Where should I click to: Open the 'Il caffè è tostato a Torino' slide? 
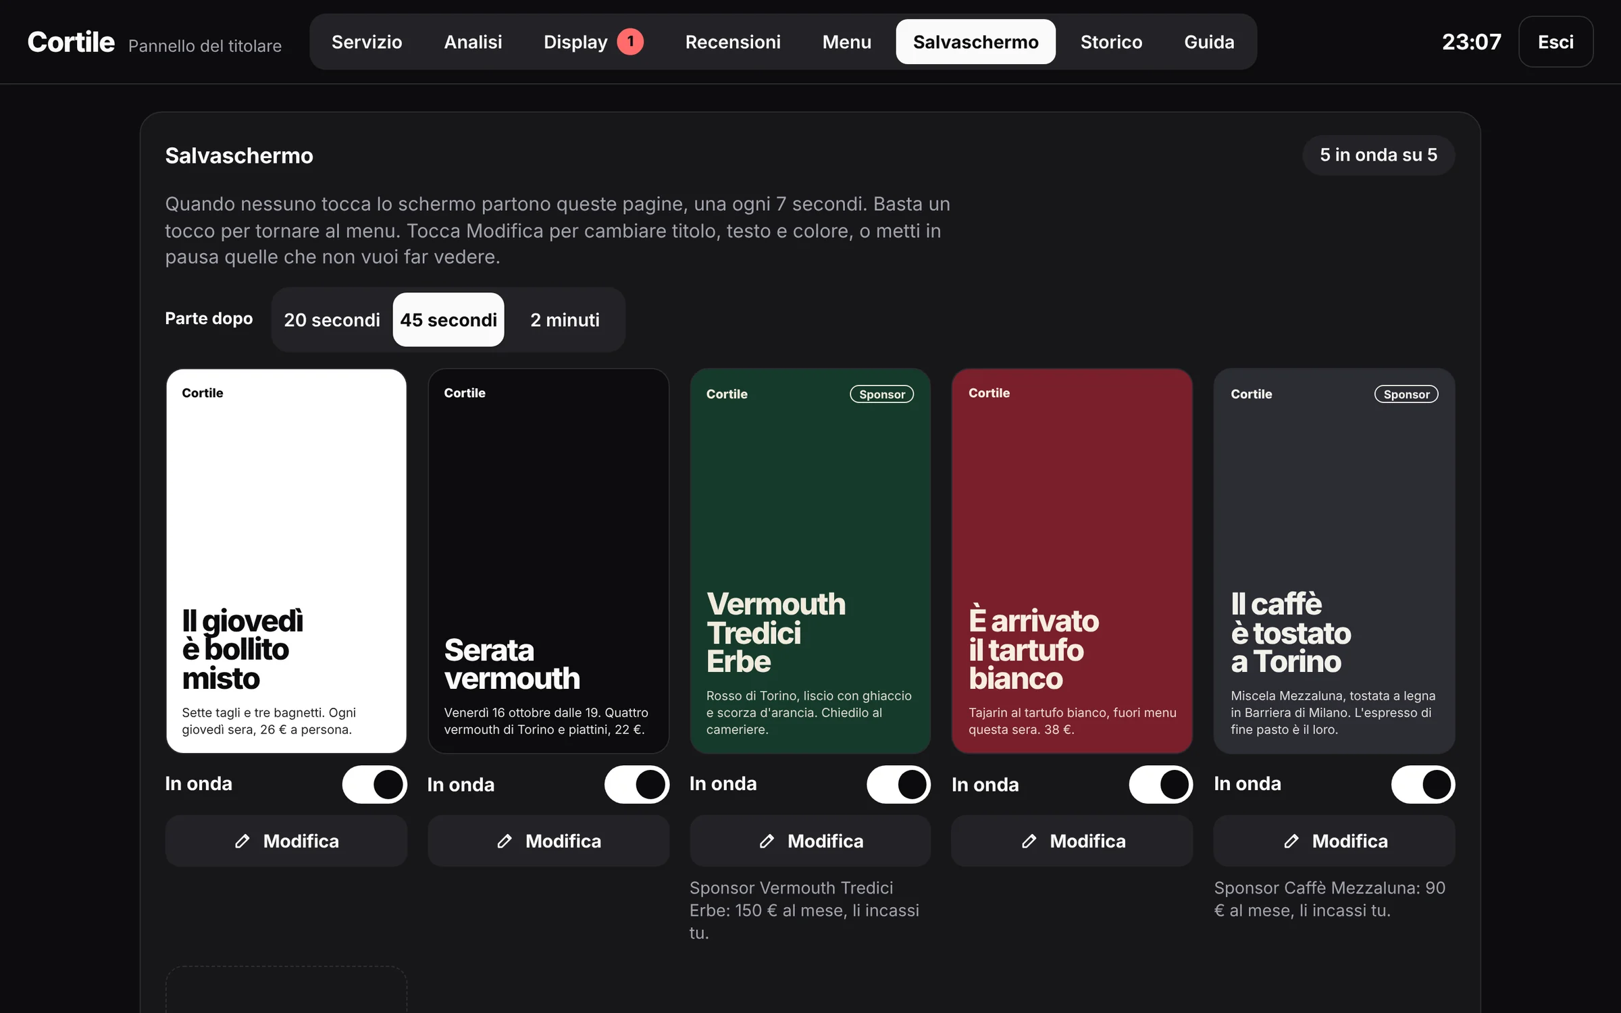click(x=1334, y=561)
